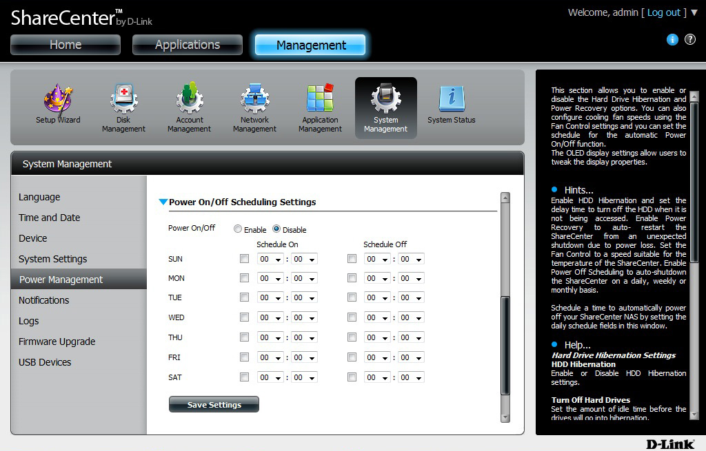Check the SUN Schedule Off checkbox
706x451 pixels.
click(352, 258)
